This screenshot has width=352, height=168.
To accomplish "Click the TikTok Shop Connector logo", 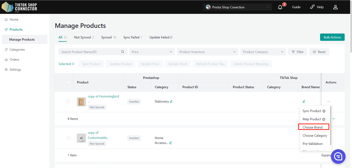I will coord(20,7).
